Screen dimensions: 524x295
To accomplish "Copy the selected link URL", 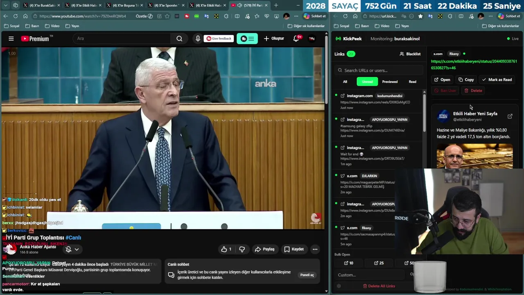I will [466, 79].
